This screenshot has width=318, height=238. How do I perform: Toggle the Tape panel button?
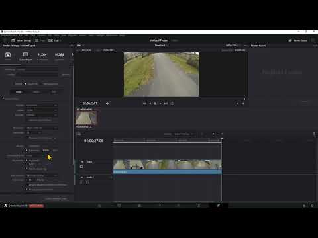[x=40, y=40]
